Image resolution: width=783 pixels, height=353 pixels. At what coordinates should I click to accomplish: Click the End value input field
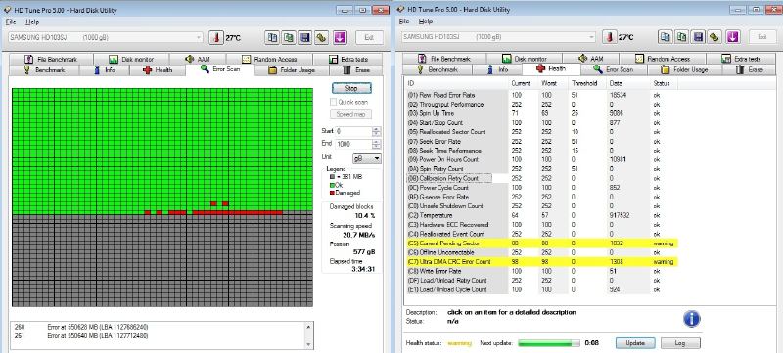pyautogui.click(x=353, y=144)
